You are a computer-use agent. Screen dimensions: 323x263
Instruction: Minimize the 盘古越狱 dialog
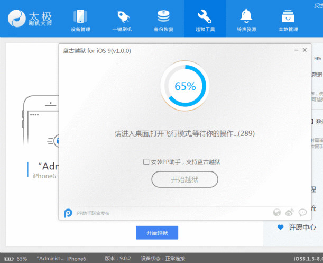click(x=296, y=50)
